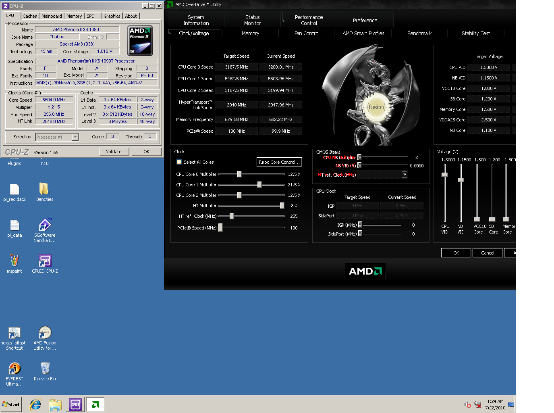The height and width of the screenshot is (413, 554).
Task: Adjust PCIe Speed slider
Action: (220, 228)
